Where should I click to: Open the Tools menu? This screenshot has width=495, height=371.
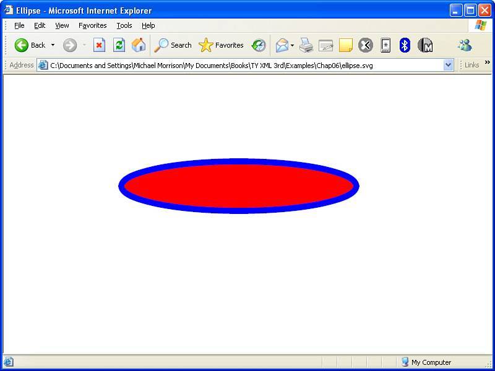pos(124,25)
